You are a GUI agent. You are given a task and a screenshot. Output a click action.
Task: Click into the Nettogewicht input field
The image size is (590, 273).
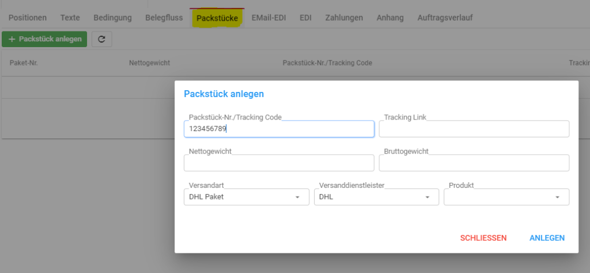point(279,163)
